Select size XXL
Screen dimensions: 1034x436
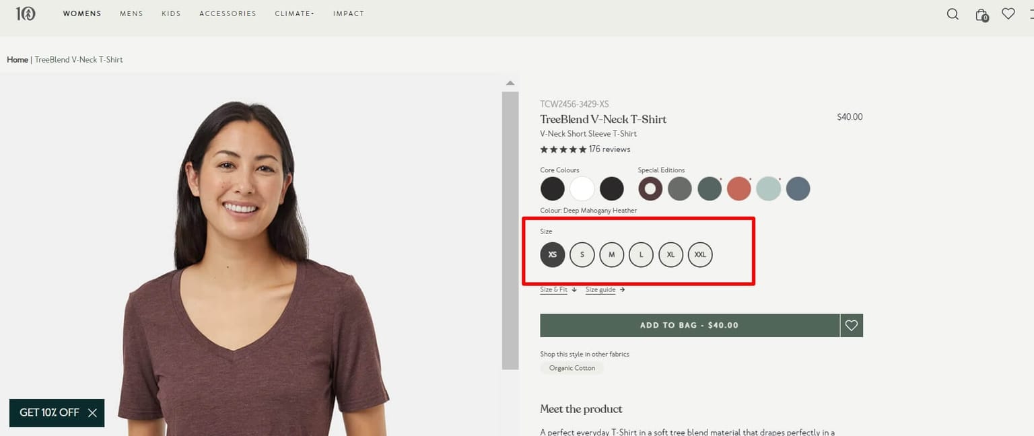coord(700,254)
